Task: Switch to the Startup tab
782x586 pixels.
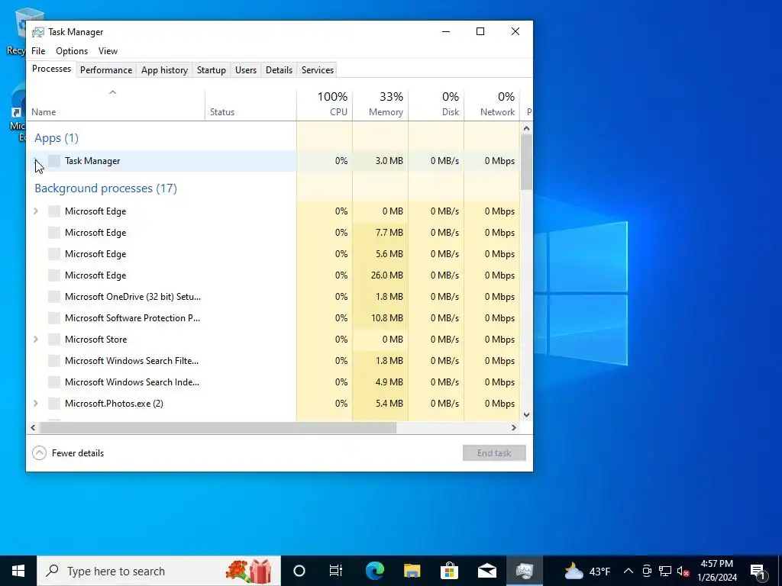Action: tap(212, 70)
